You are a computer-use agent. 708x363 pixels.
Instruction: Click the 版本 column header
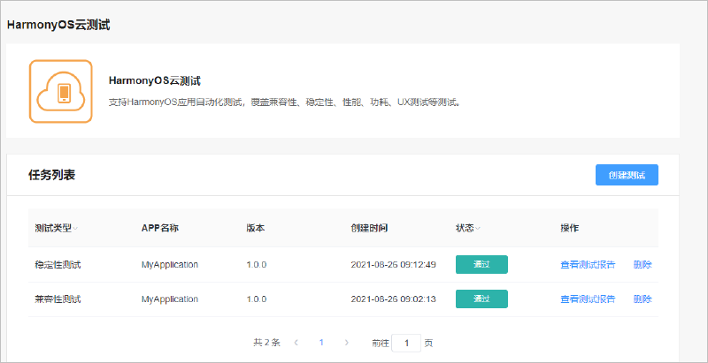pyautogui.click(x=256, y=229)
